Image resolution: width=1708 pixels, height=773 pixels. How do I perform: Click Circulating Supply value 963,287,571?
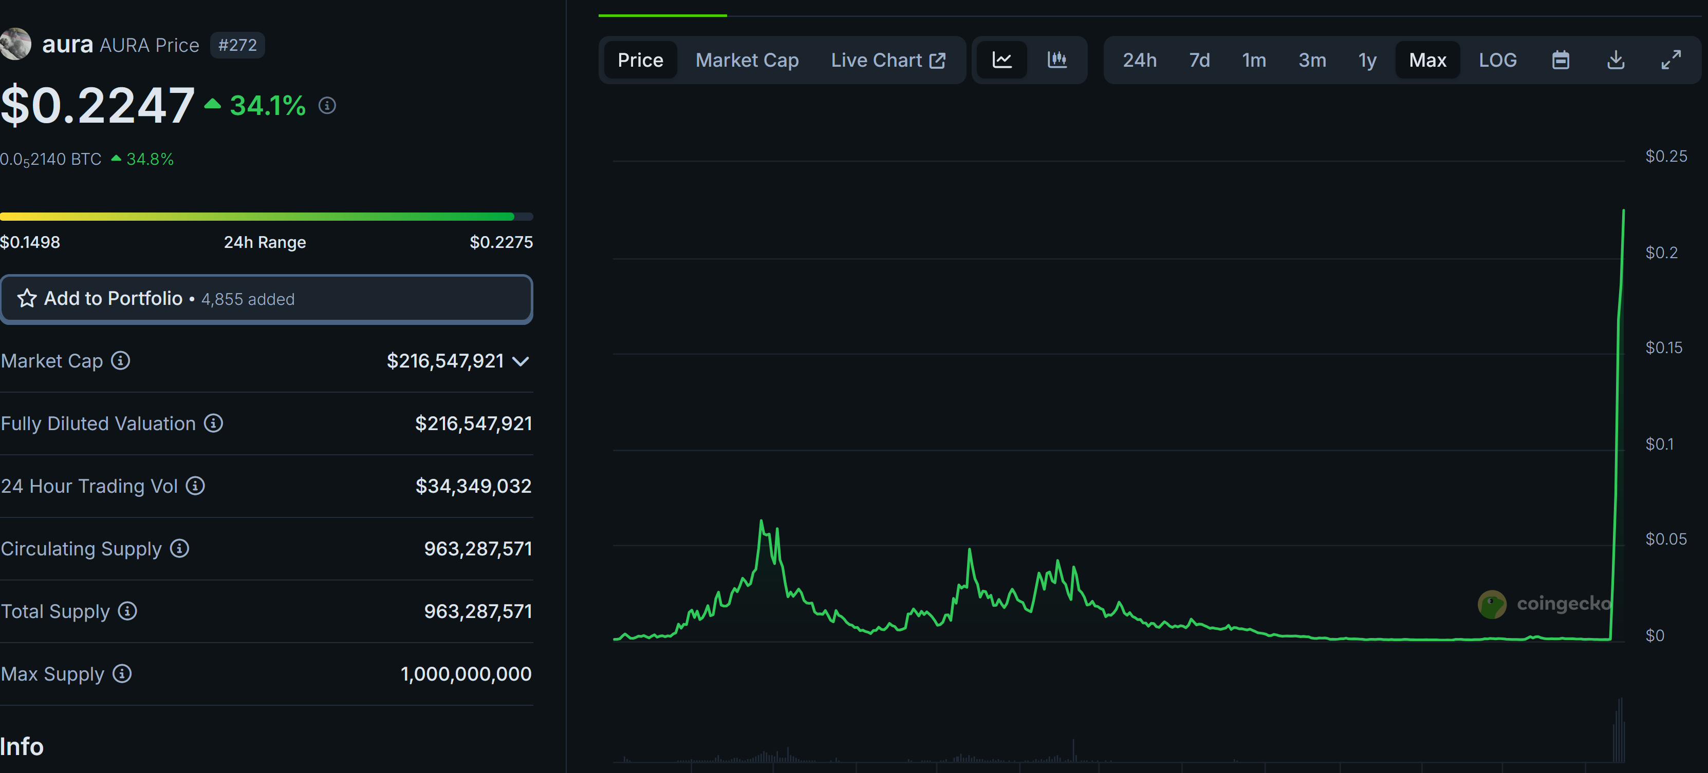[x=478, y=549]
